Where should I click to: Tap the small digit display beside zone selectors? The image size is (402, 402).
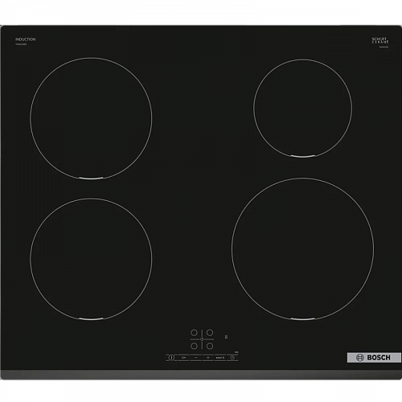pos(227,337)
